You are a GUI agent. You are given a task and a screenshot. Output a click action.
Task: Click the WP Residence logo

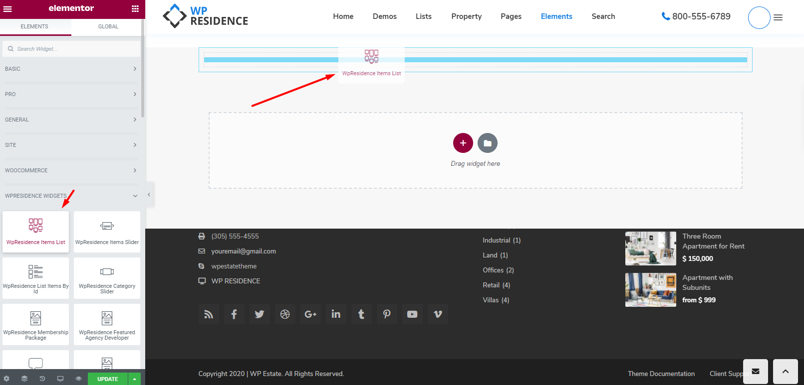(x=206, y=16)
